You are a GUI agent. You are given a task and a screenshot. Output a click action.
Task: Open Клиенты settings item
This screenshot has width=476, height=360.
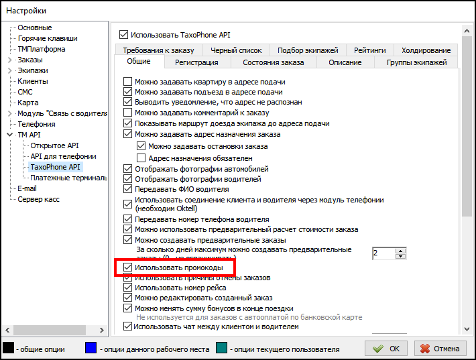[33, 81]
